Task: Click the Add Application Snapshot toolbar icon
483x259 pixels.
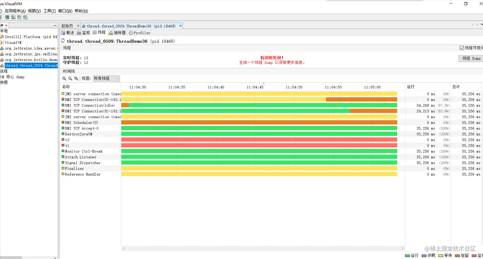Action: click(25, 17)
